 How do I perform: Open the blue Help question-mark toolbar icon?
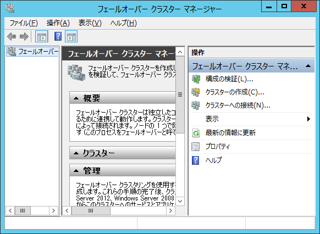[58, 36]
